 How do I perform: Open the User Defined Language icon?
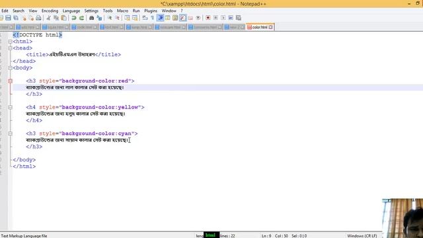[x=168, y=18]
